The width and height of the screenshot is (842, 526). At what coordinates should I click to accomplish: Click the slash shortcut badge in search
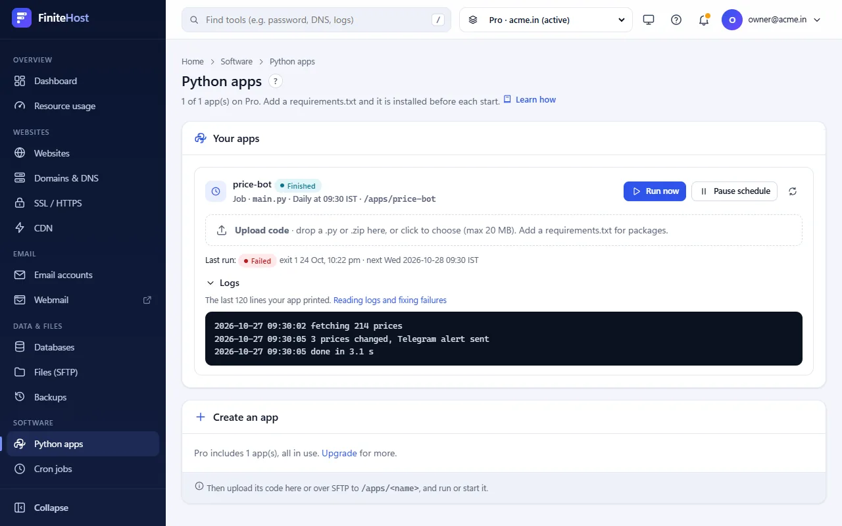click(438, 20)
